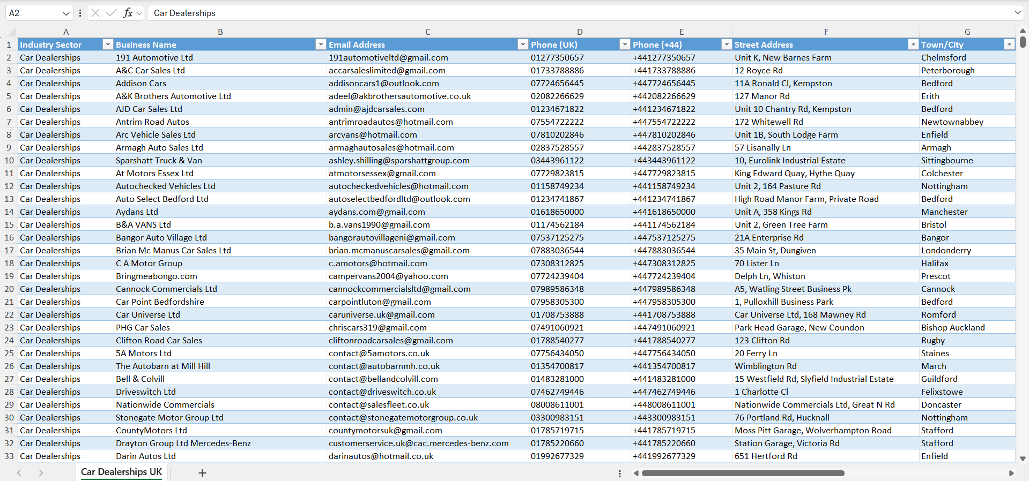Viewport: 1029px width, 481px height.
Task: Click cell '02082266629'
Action: 580,96
